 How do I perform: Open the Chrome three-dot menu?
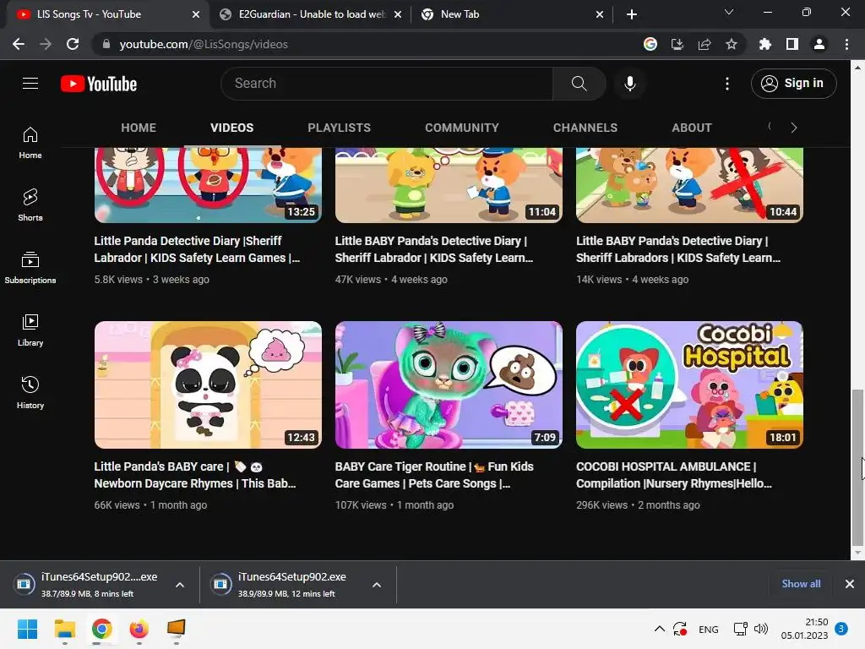click(846, 44)
